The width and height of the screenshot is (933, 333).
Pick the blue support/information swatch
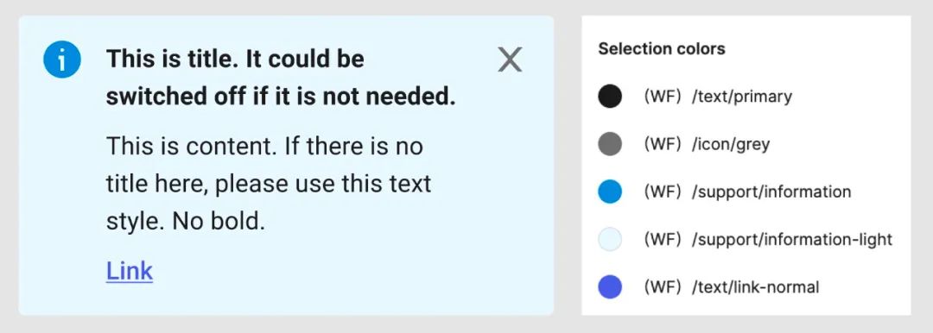[x=610, y=192]
